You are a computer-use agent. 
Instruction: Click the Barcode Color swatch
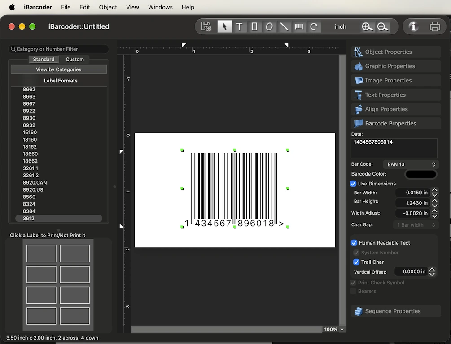tap(421, 174)
